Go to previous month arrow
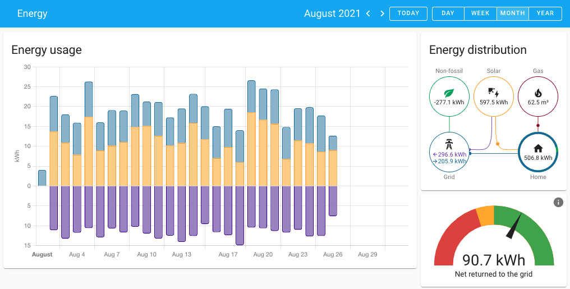The image size is (570, 289). click(x=368, y=13)
